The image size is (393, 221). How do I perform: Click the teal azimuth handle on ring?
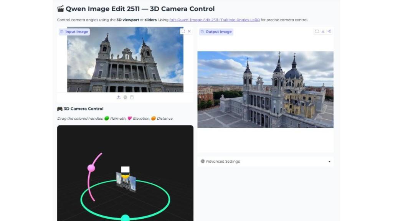coord(125,218)
